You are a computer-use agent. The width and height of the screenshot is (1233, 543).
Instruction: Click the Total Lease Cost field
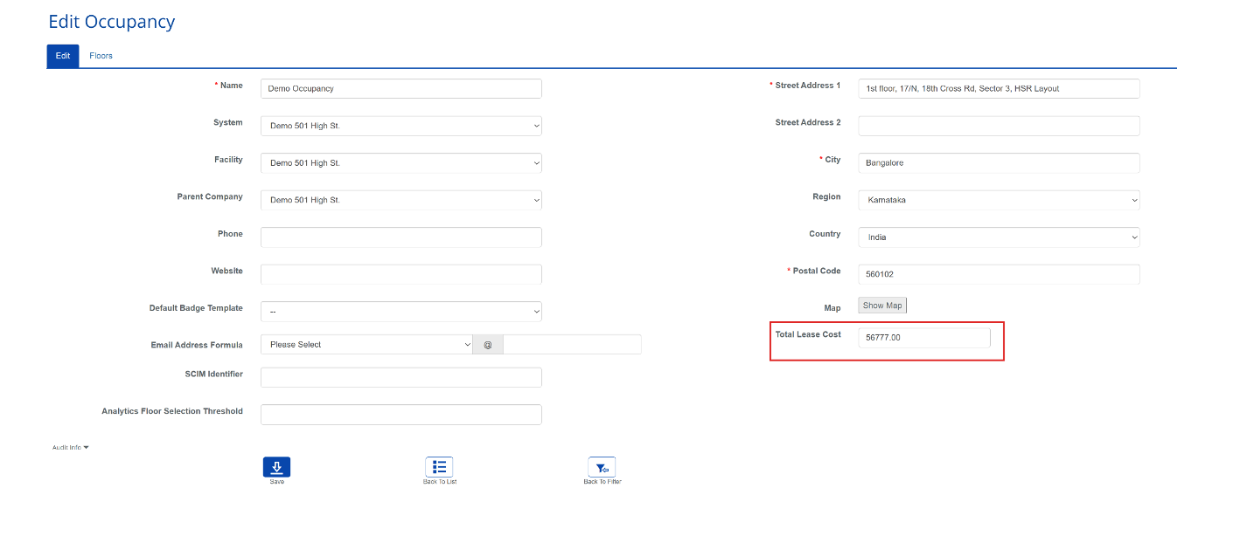pos(923,337)
